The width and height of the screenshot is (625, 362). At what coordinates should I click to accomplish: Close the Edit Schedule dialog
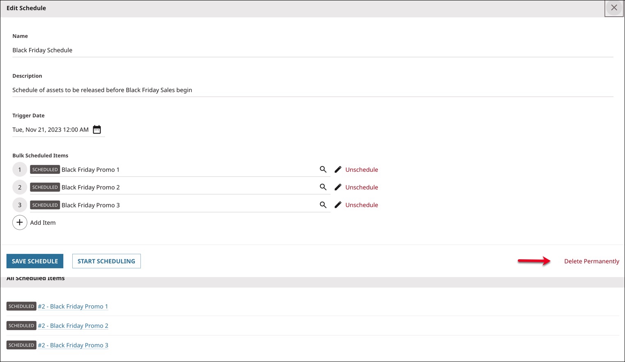pyautogui.click(x=614, y=8)
